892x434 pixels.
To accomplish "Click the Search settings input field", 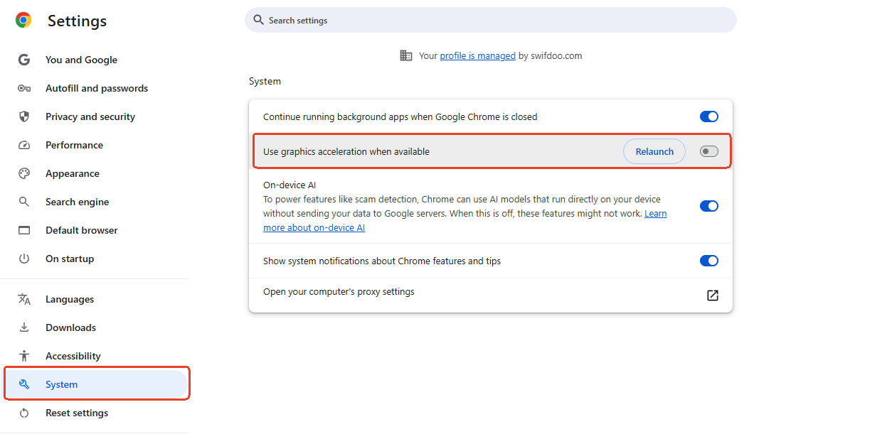I will coord(491,20).
